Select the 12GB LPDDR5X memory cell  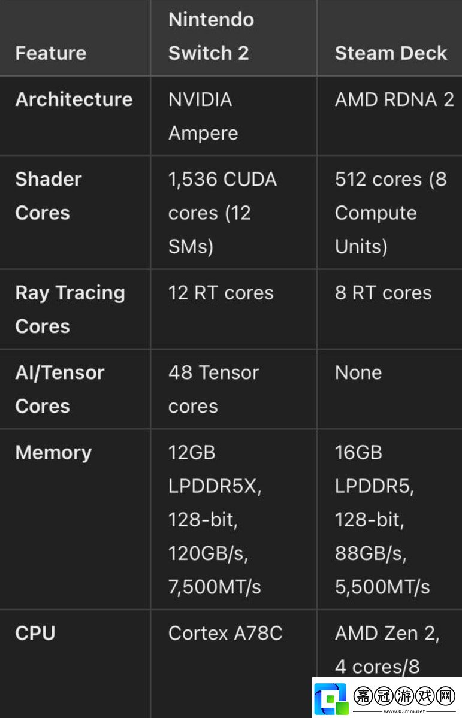click(x=215, y=520)
